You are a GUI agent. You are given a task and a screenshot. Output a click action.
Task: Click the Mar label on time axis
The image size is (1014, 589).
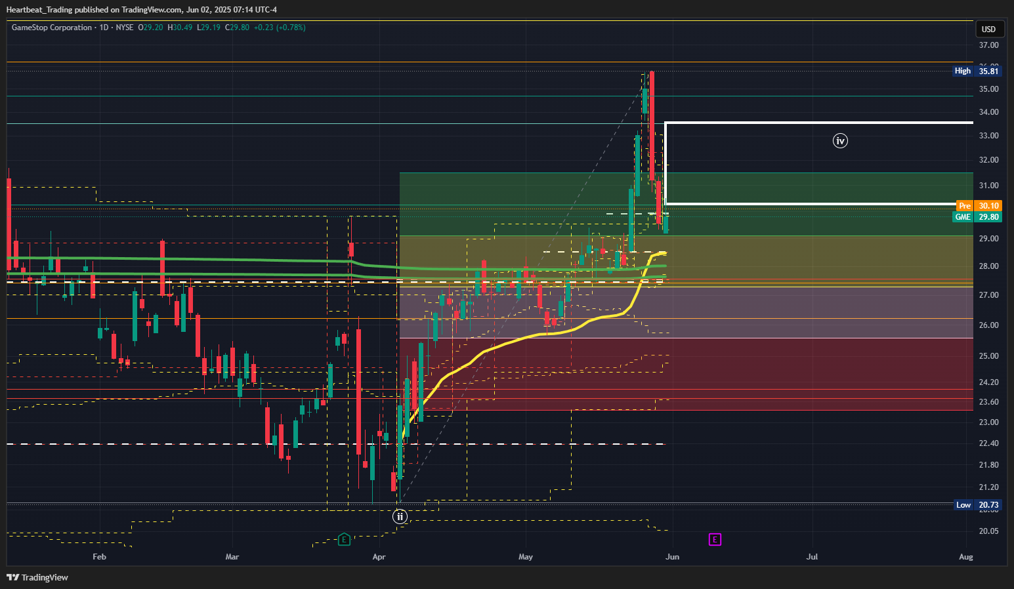click(232, 557)
